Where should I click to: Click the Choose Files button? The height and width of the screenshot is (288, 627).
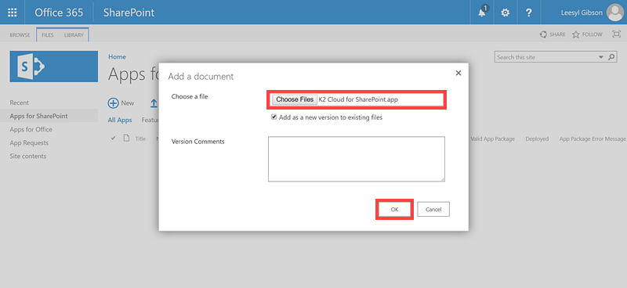295,99
